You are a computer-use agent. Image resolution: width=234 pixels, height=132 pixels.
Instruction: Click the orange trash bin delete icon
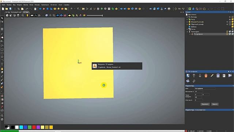[206, 76]
